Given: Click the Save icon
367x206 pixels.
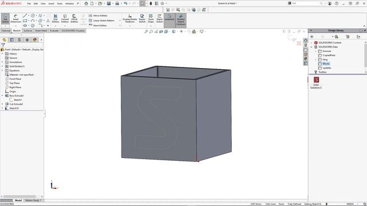Looking at the screenshot, I should 108,3.
